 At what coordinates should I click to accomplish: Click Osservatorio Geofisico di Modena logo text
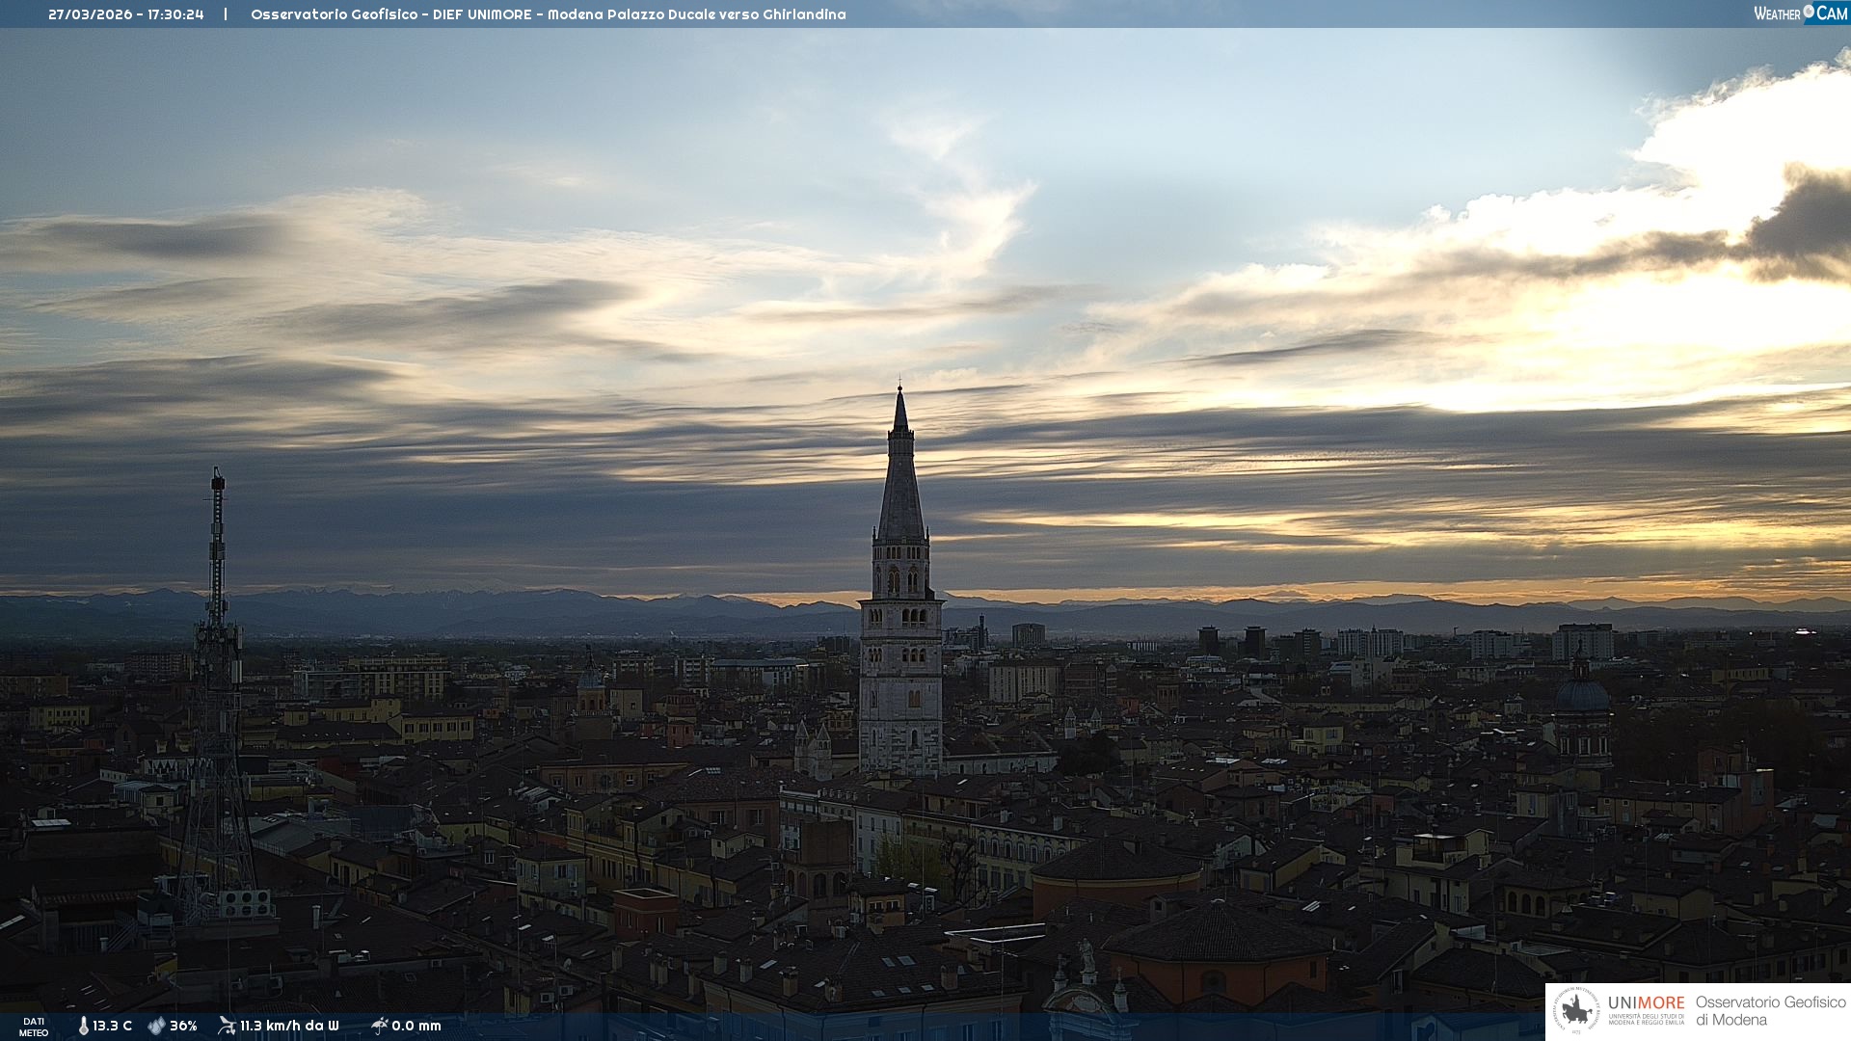point(1770,1011)
